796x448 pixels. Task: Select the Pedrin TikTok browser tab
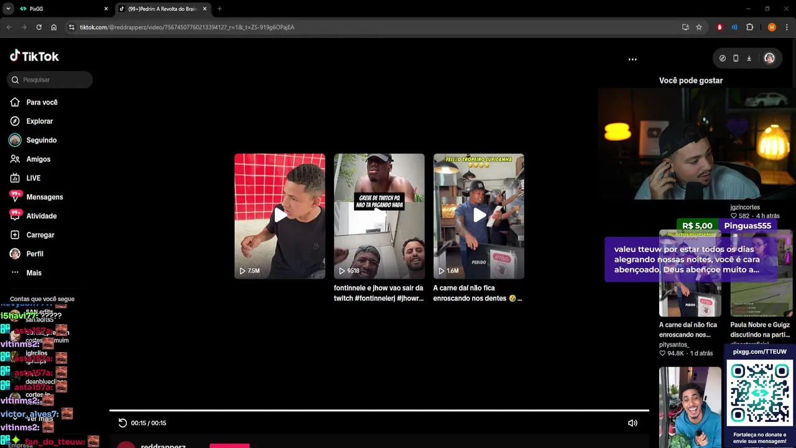pyautogui.click(x=163, y=9)
